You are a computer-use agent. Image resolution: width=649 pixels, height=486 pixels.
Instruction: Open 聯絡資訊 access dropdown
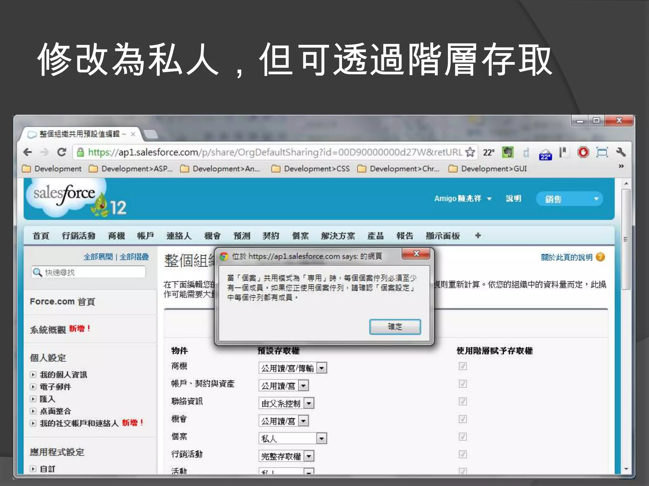pyautogui.click(x=286, y=403)
